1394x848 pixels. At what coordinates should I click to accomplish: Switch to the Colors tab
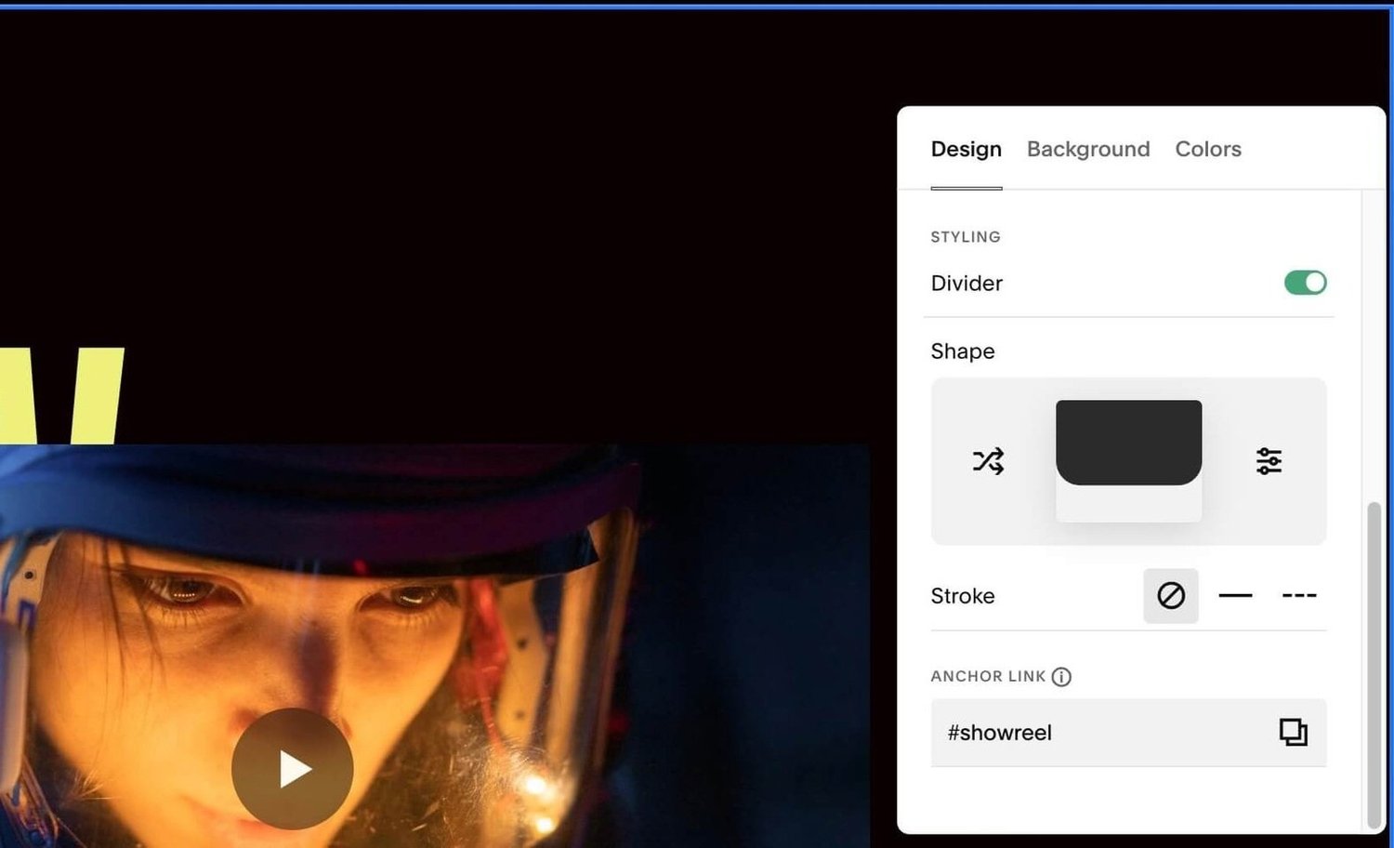tap(1207, 149)
